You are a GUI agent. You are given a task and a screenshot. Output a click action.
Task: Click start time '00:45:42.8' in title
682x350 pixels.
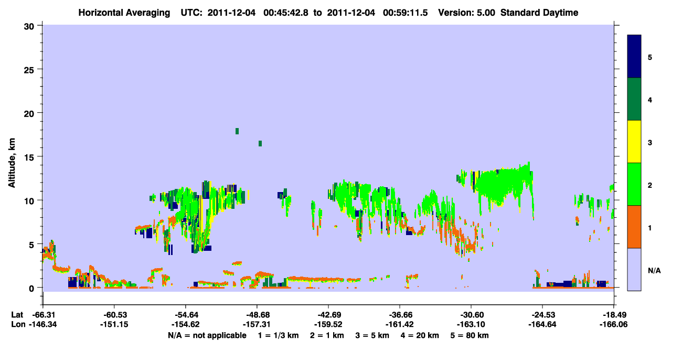click(x=286, y=13)
